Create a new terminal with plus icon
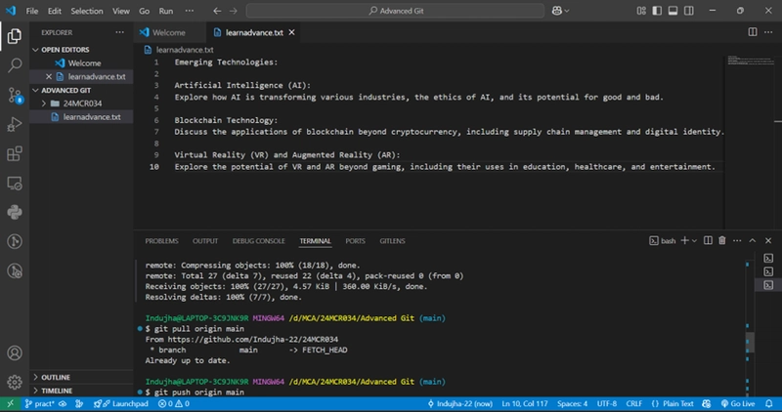782x412 pixels. point(684,240)
